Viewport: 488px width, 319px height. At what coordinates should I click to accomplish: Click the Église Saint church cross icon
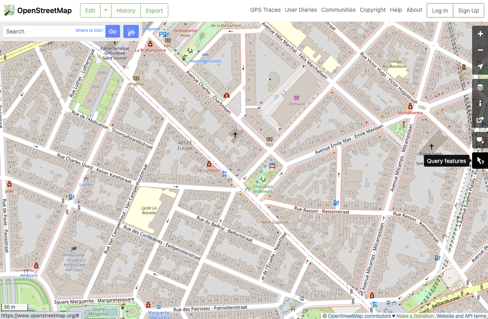tap(431, 146)
